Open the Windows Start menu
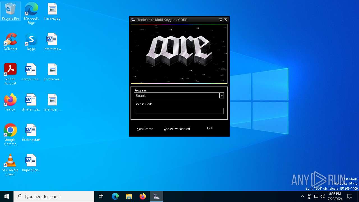Screen dimensions: 359x202 tap(7, 196)
